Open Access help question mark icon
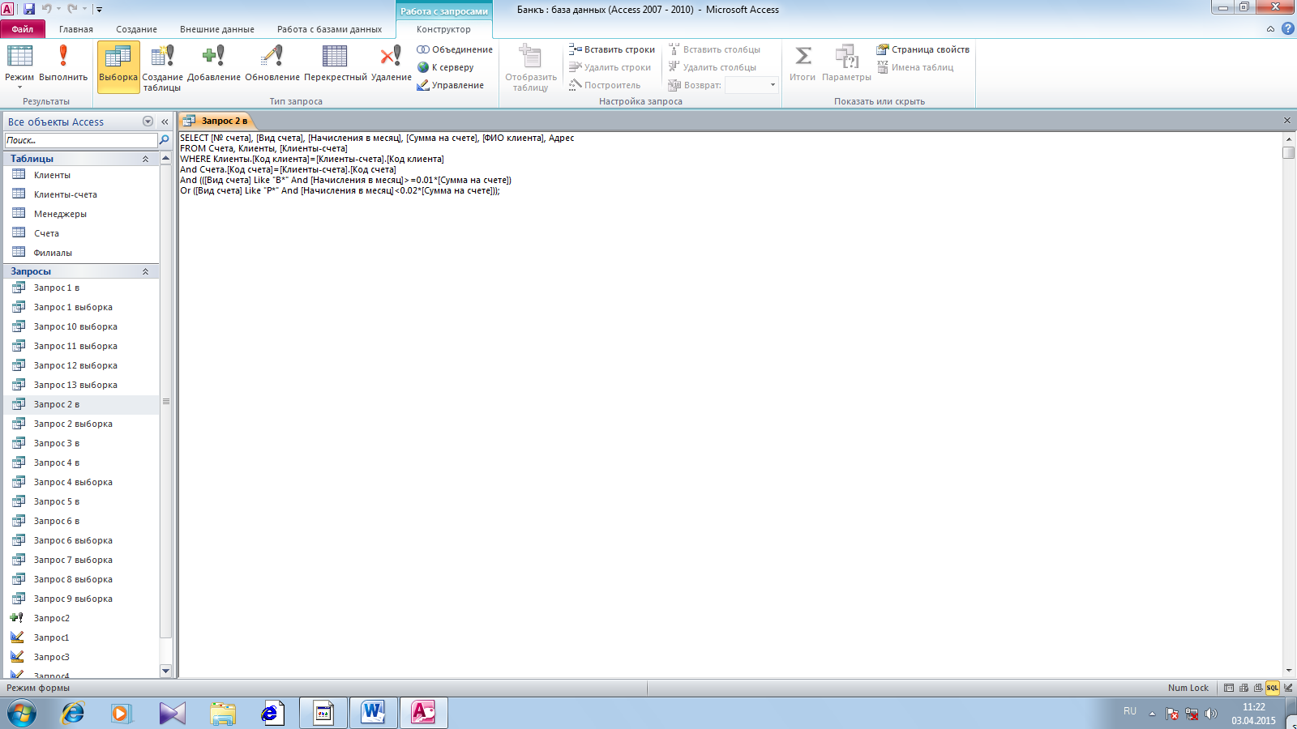 [x=1287, y=28]
